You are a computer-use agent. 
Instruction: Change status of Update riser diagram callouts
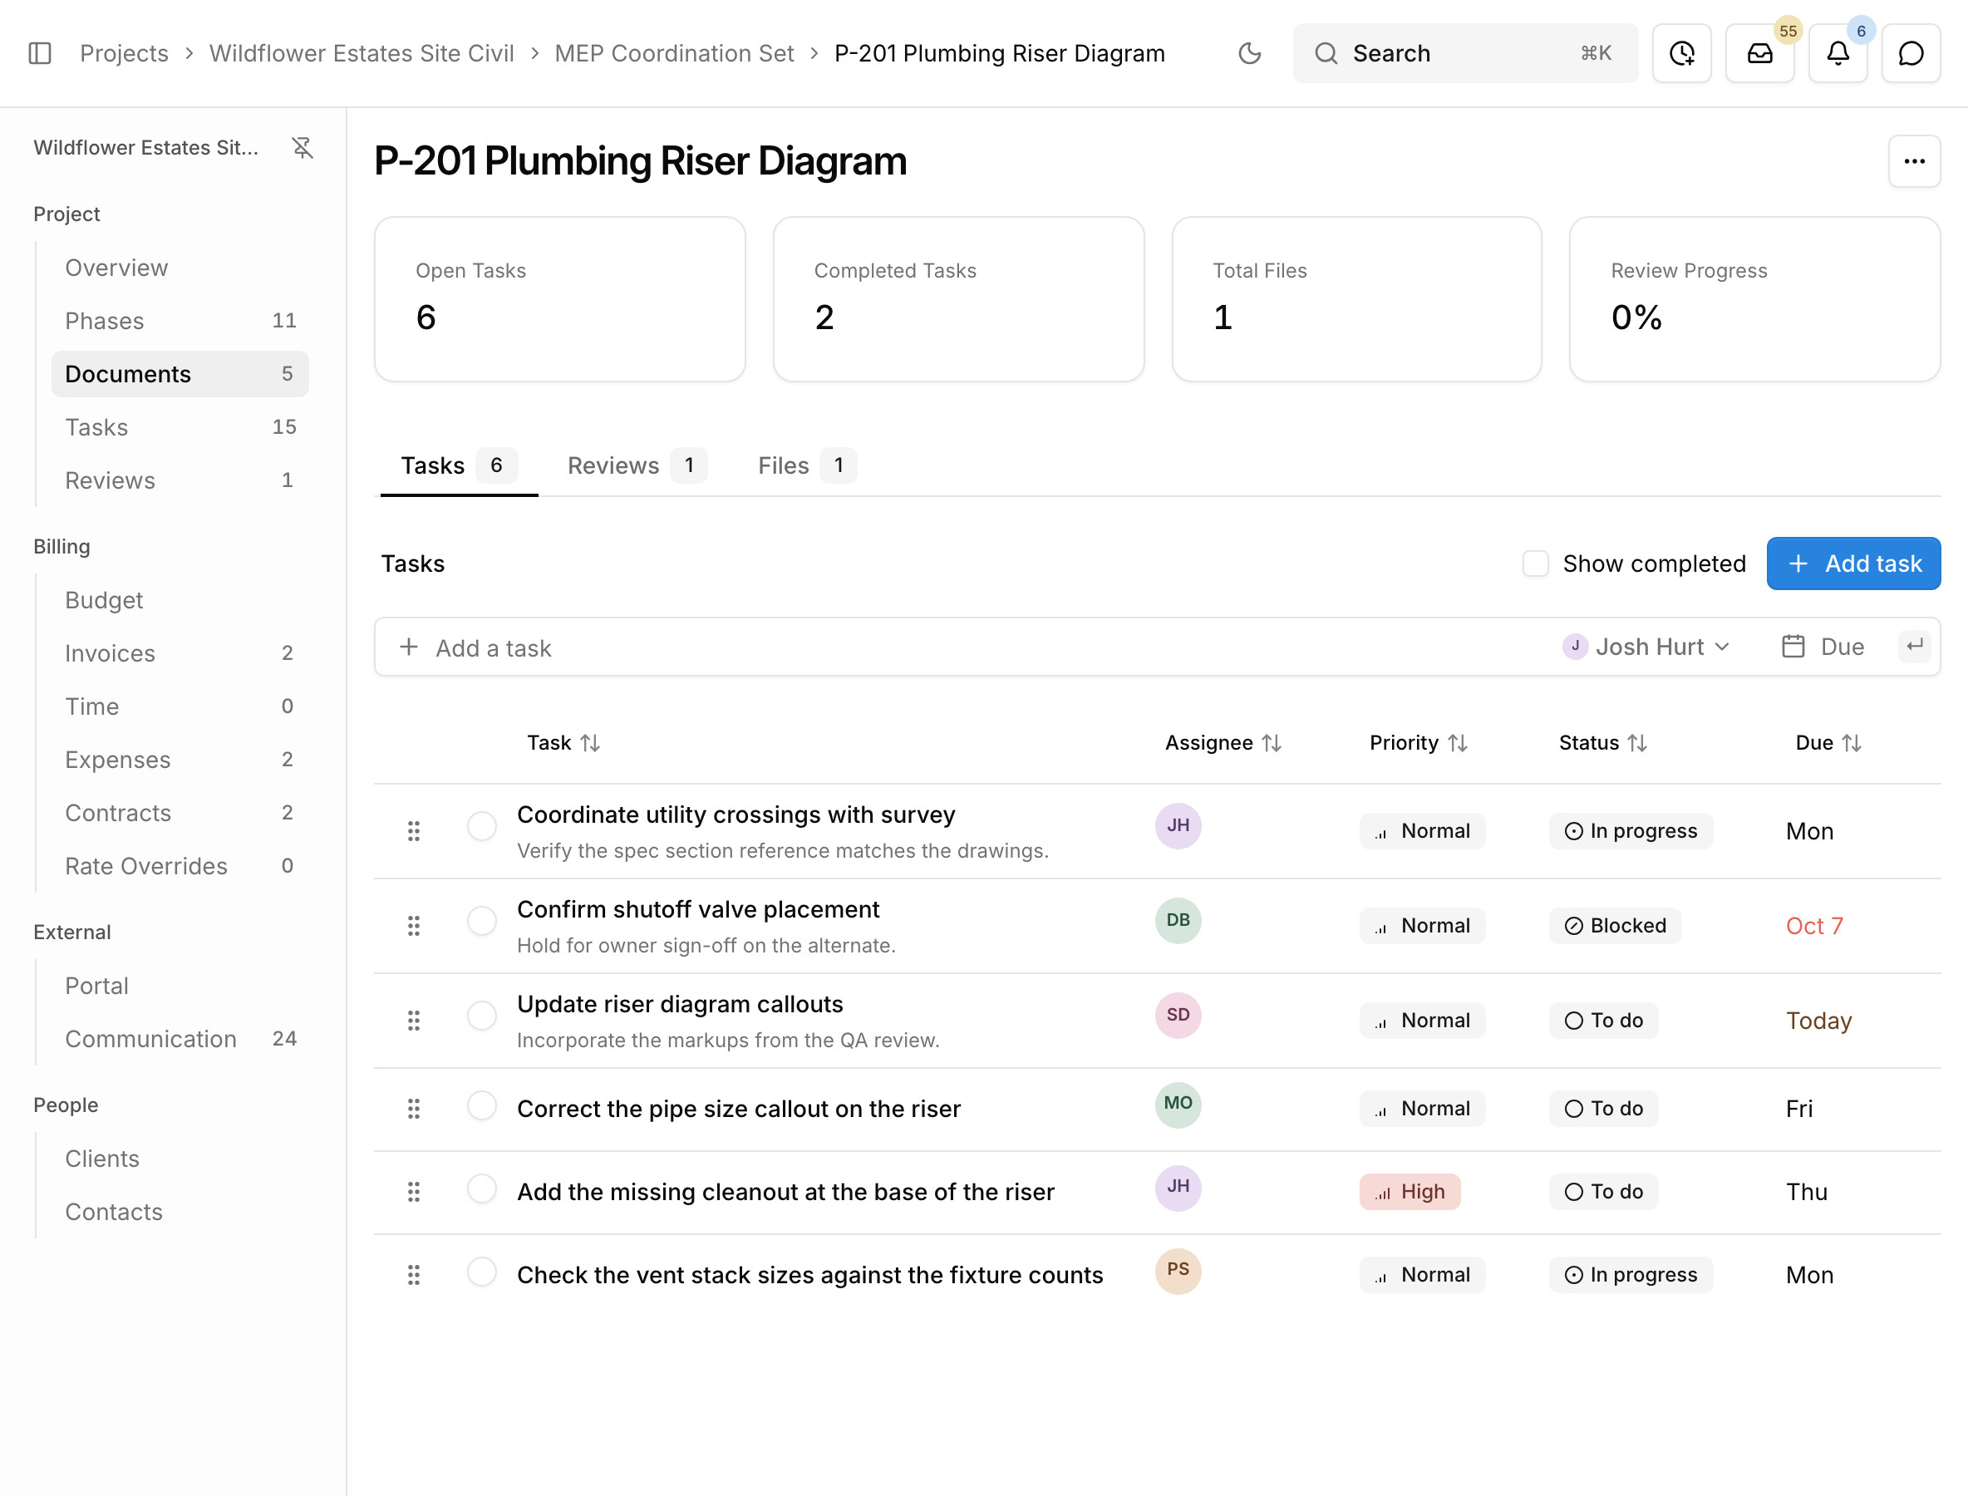point(1604,1021)
